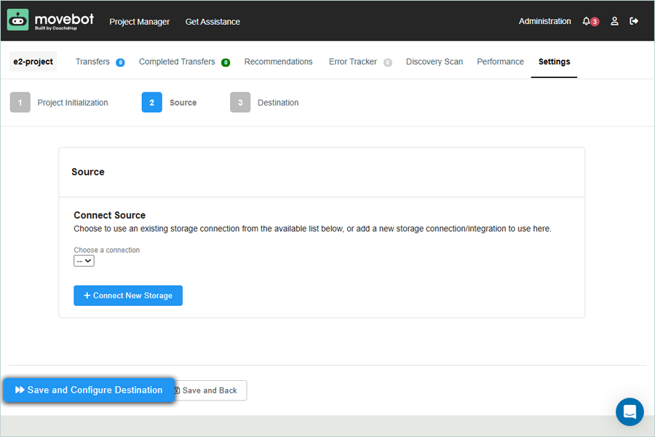The height and width of the screenshot is (437, 655).
Task: Open the Error Tracker tab
Action: tap(352, 62)
